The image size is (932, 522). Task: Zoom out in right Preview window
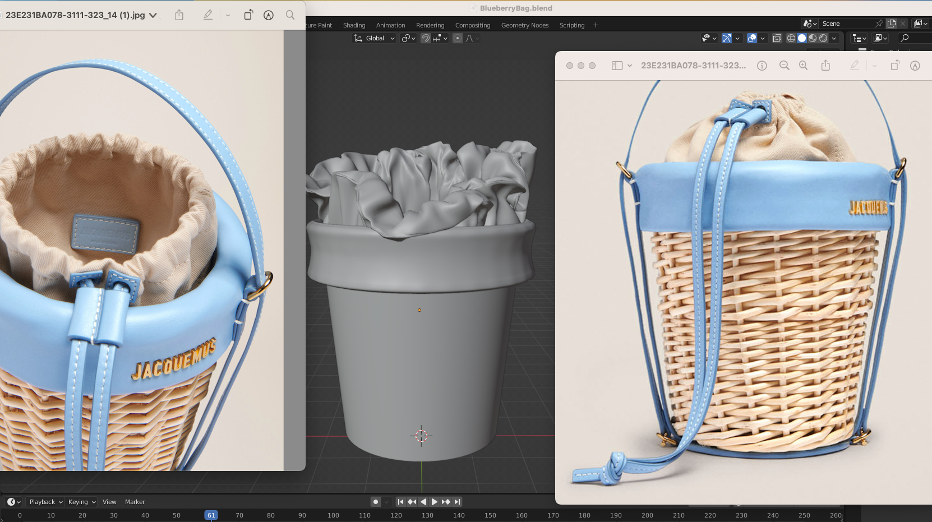click(x=784, y=66)
